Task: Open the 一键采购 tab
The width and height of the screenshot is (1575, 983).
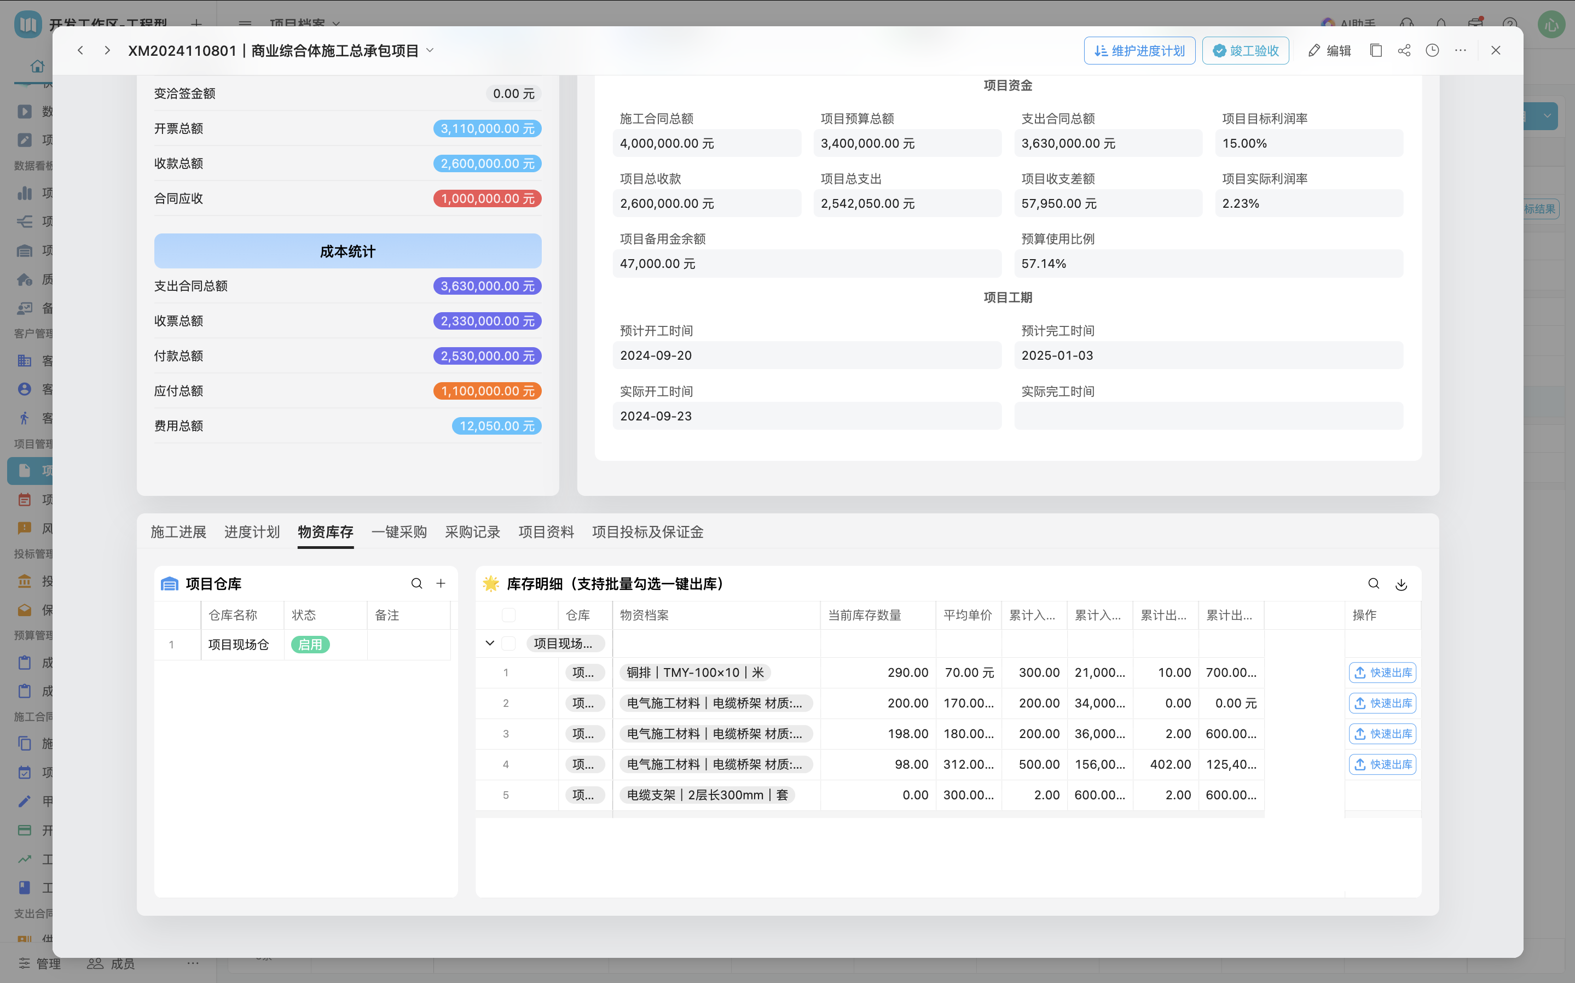Action: point(399,532)
